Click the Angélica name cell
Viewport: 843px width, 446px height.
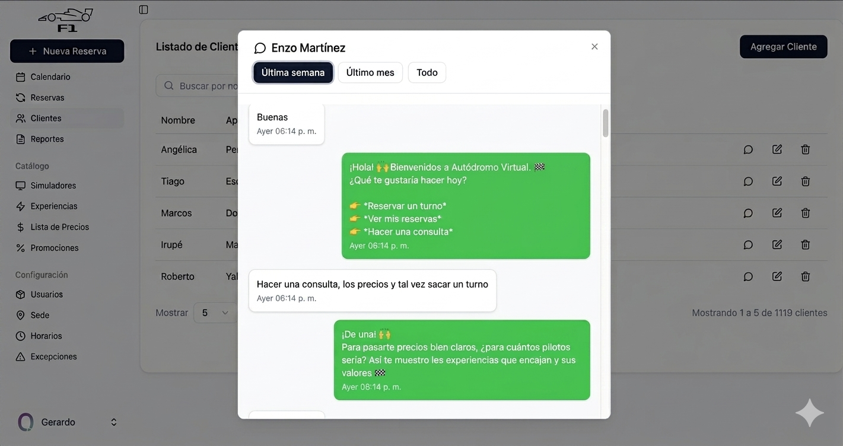tap(179, 149)
